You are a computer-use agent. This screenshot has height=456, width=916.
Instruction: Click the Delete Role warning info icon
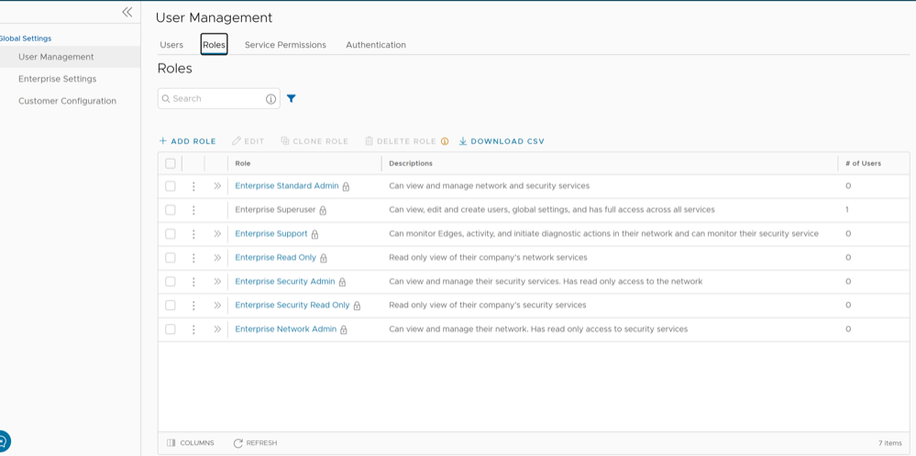(x=445, y=141)
